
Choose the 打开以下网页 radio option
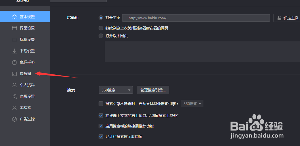coord(101,36)
